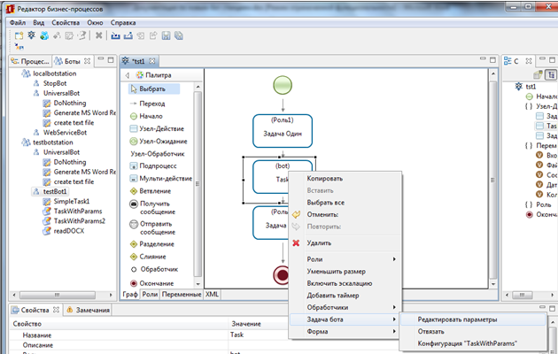Screen dimensions: 558x354
Task: Select the Начало start node tool
Action: [x=146, y=116]
